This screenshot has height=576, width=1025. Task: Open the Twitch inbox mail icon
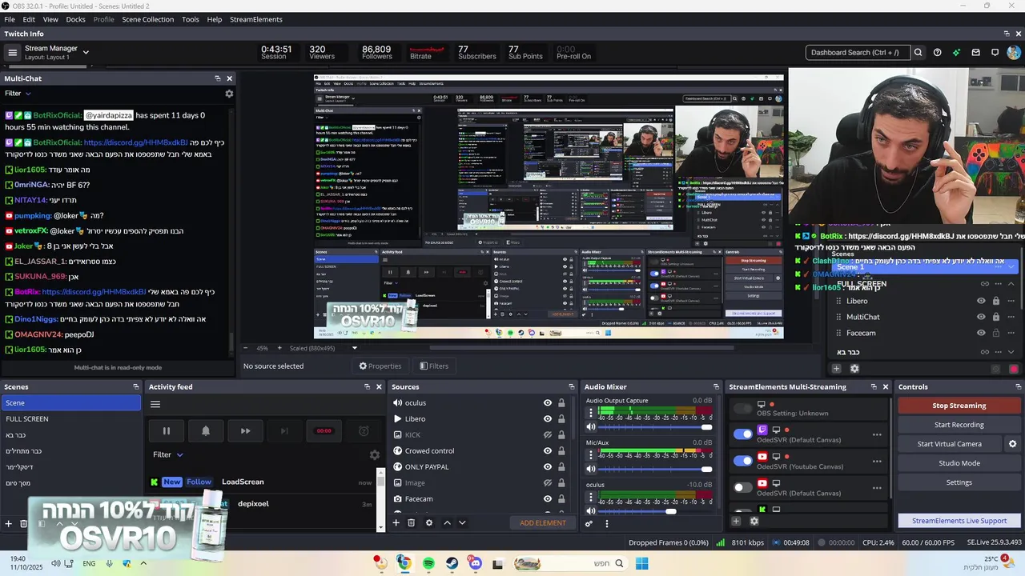point(975,53)
